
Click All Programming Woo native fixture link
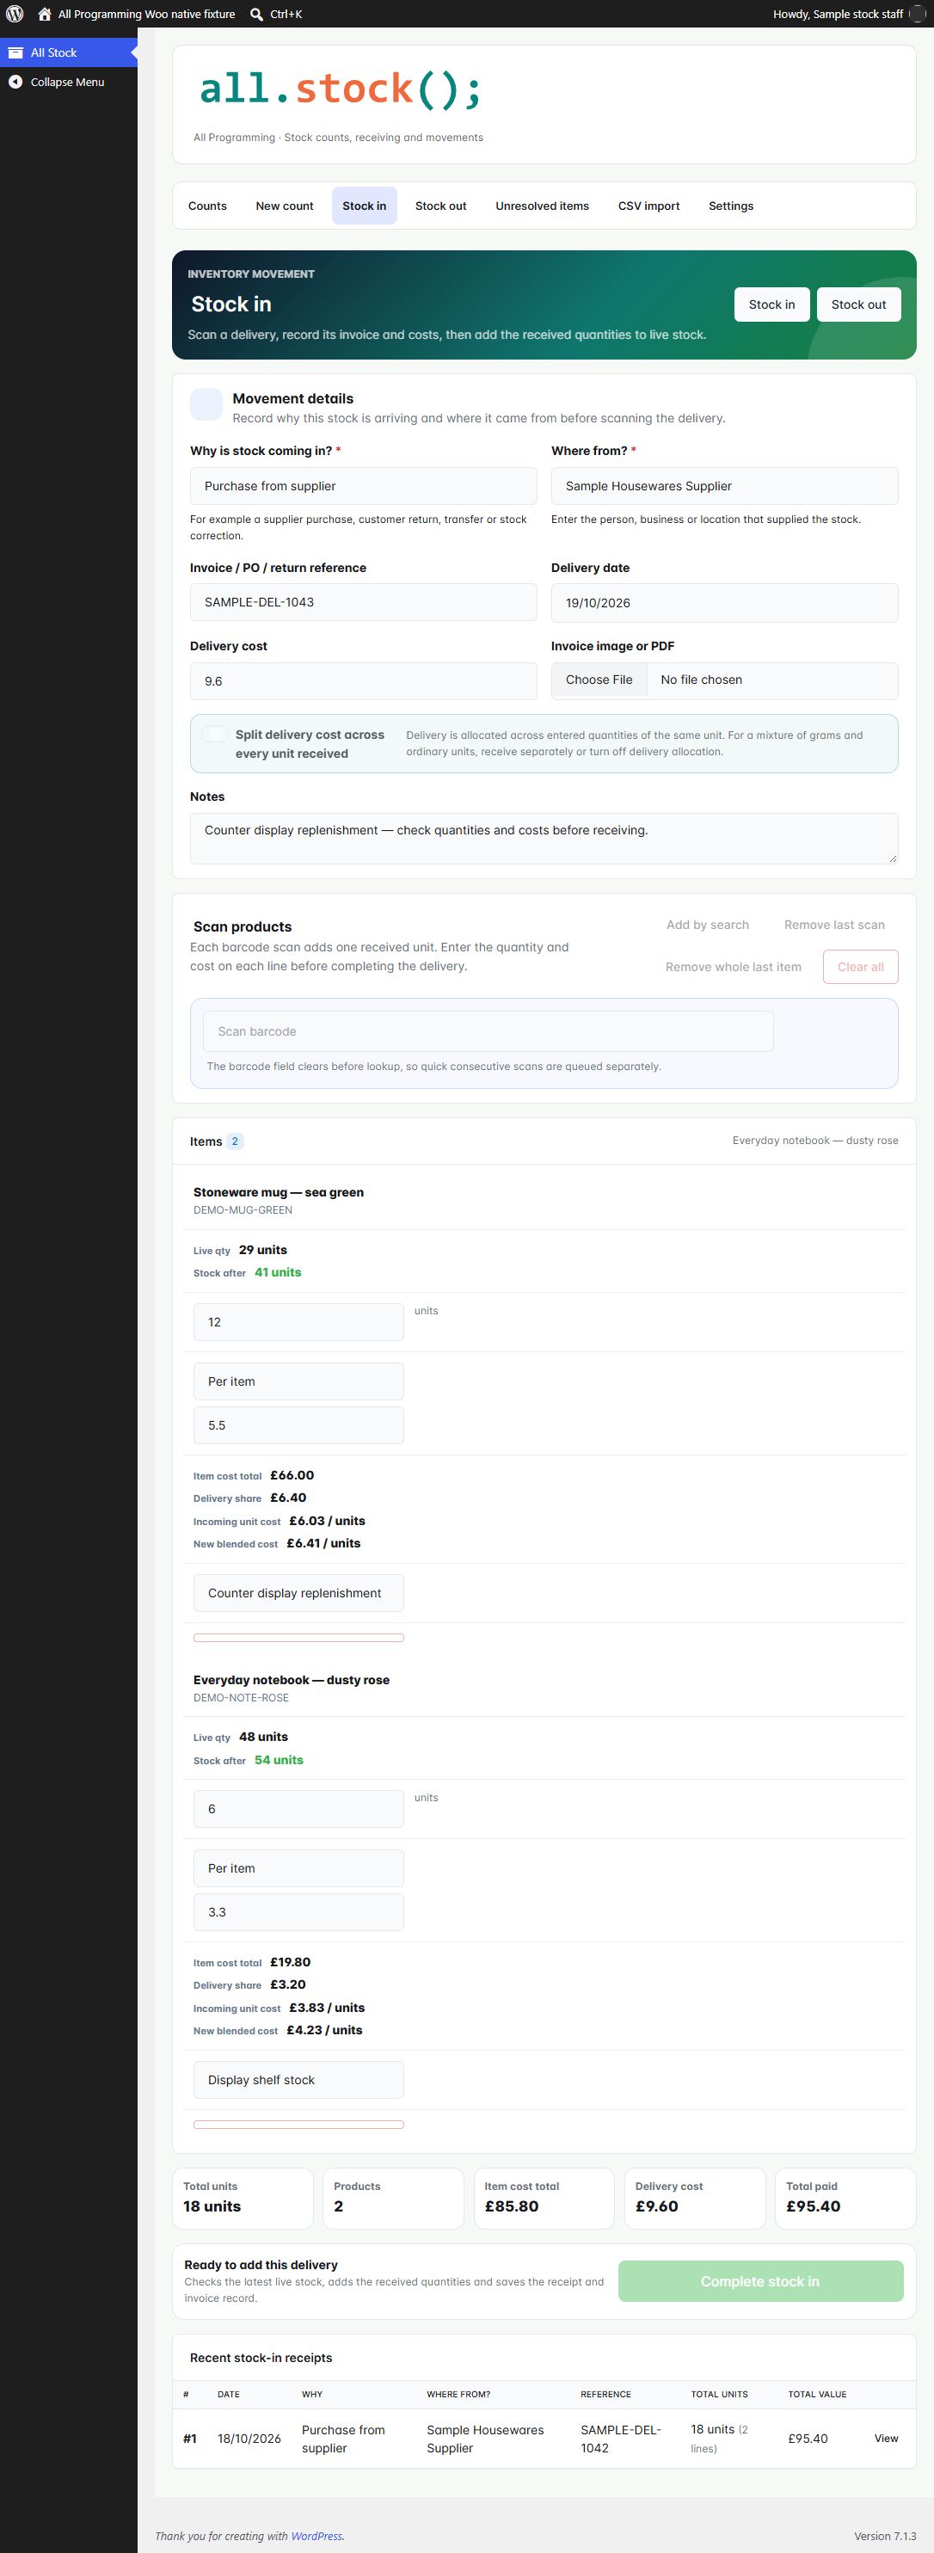coord(146,14)
